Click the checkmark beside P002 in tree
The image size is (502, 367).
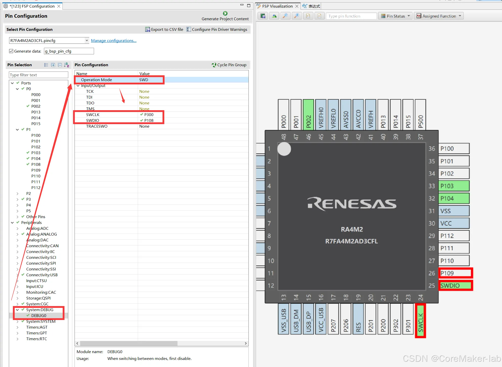(28, 106)
